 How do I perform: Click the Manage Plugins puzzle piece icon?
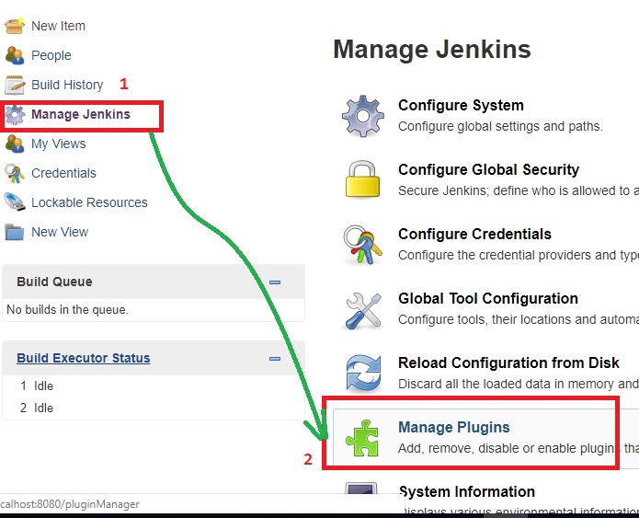click(x=362, y=438)
